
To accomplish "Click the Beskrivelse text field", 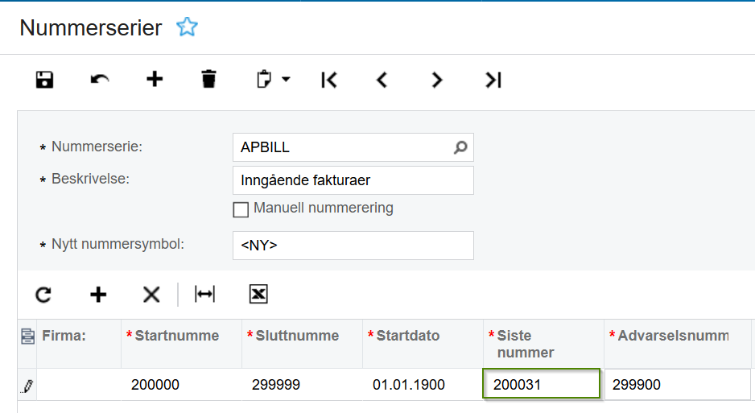I will tap(353, 180).
